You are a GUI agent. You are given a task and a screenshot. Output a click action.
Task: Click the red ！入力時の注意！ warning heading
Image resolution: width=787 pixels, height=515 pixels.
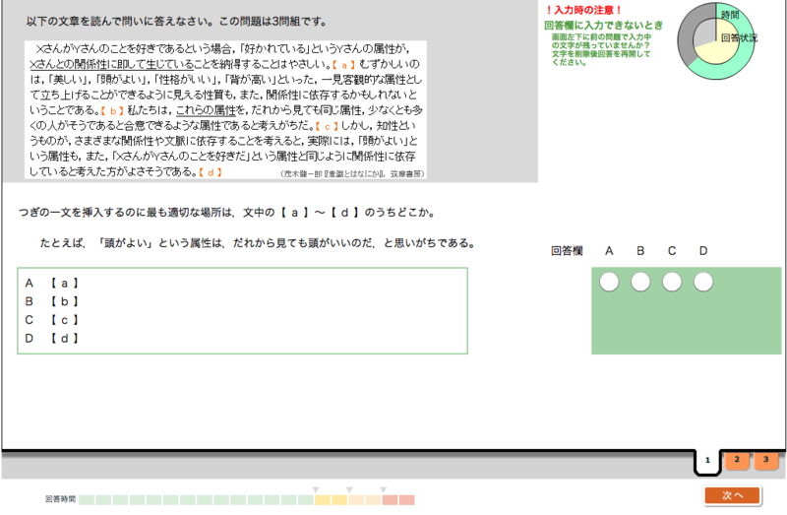pos(583,10)
